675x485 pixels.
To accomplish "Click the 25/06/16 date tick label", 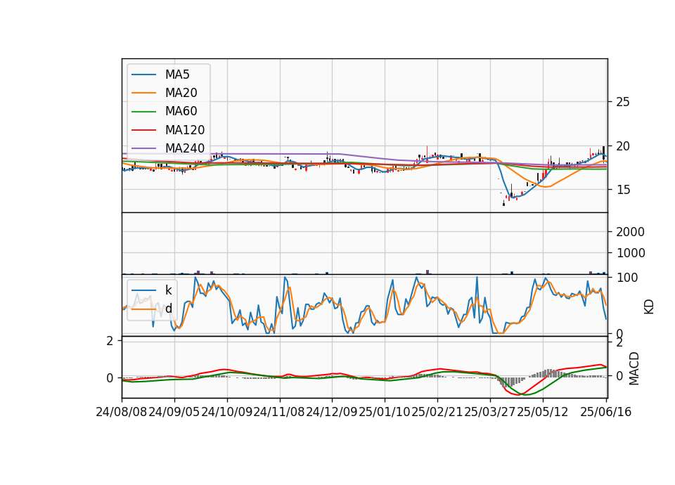I will tap(606, 412).
